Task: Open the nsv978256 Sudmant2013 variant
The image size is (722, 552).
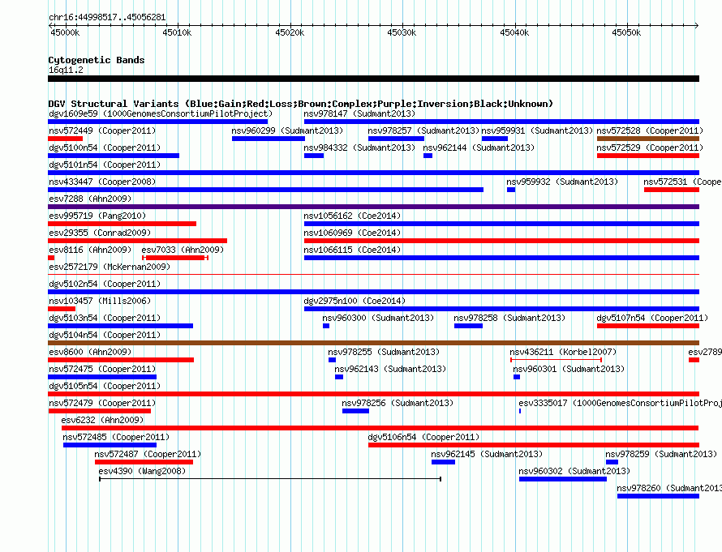Action: click(398, 403)
